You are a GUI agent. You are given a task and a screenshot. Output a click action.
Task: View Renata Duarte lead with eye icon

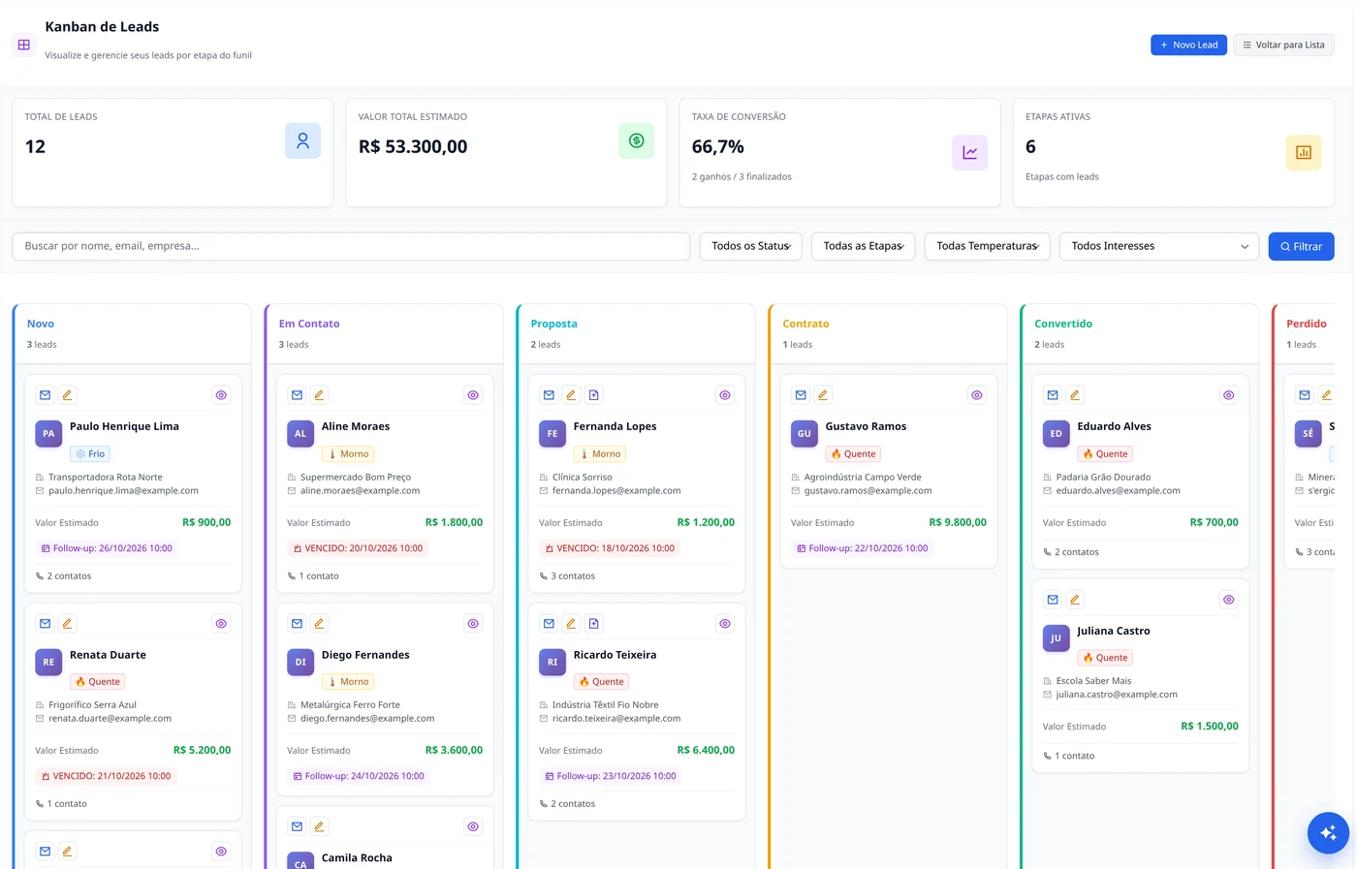point(221,624)
